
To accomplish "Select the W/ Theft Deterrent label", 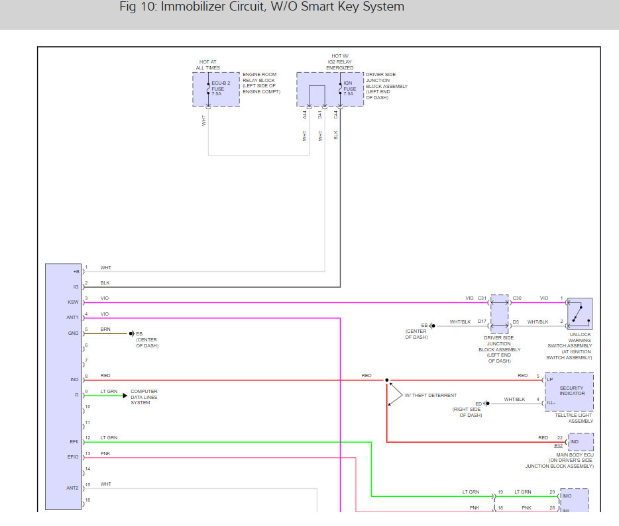I will [x=430, y=395].
